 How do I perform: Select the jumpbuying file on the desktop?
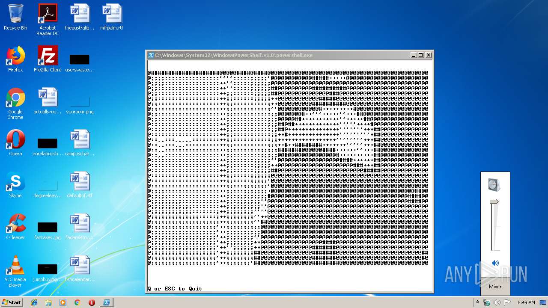[x=48, y=272]
